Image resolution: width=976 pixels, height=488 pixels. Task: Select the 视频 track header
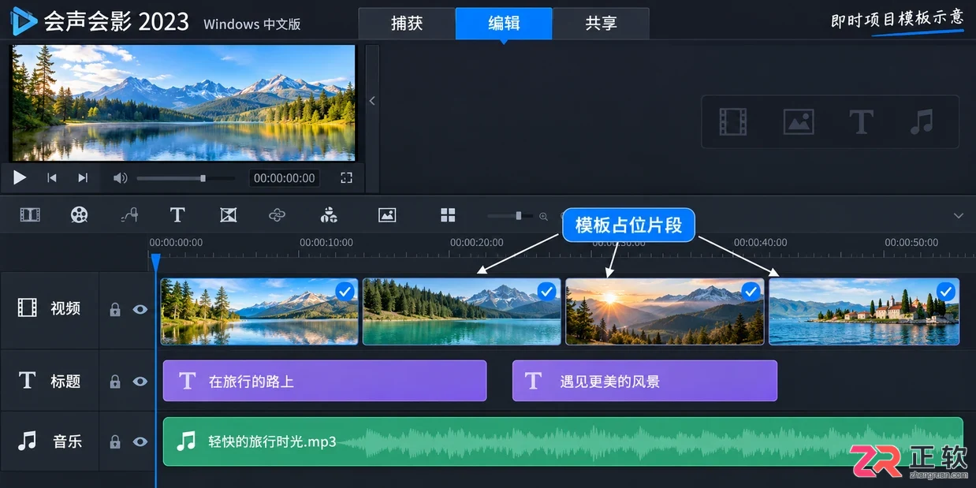pos(50,308)
